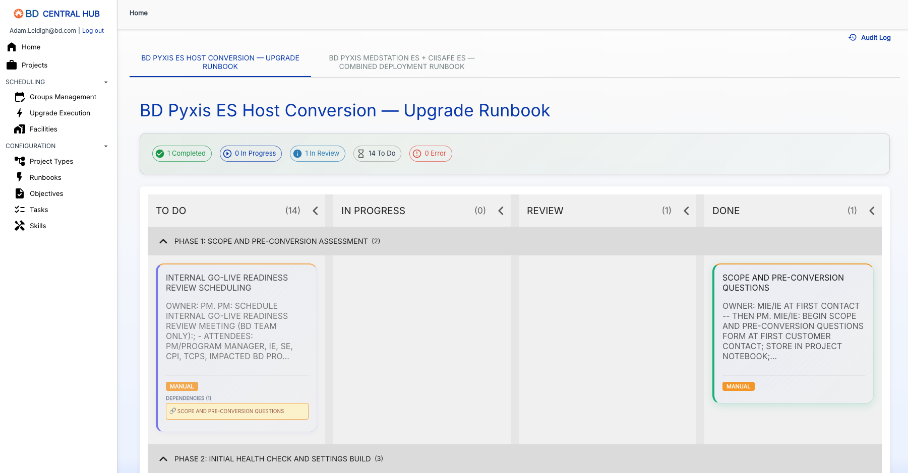Image resolution: width=908 pixels, height=473 pixels.
Task: Click the Audit Log history clock icon
Action: click(x=853, y=37)
